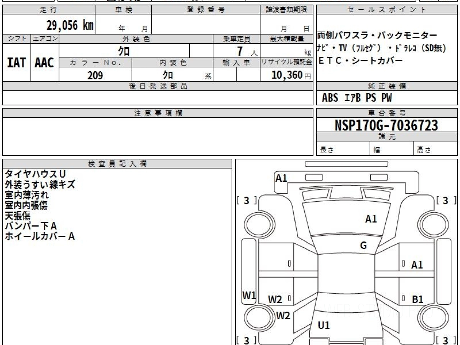The image size is (460, 345).
Task: Click the front-left tire rating [ 3 ]
Action: 246,200
